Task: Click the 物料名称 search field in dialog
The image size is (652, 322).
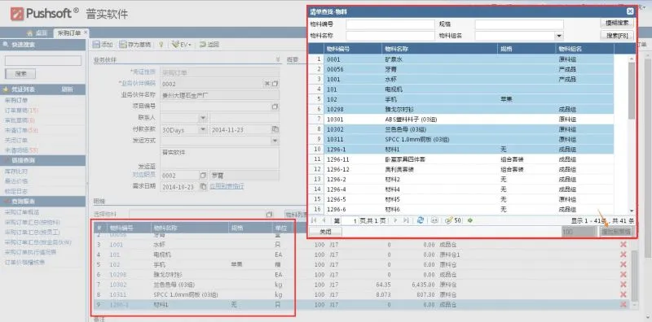Action: coord(390,36)
